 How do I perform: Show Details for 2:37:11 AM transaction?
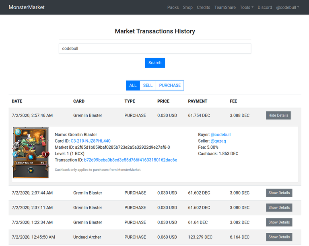tap(279, 208)
